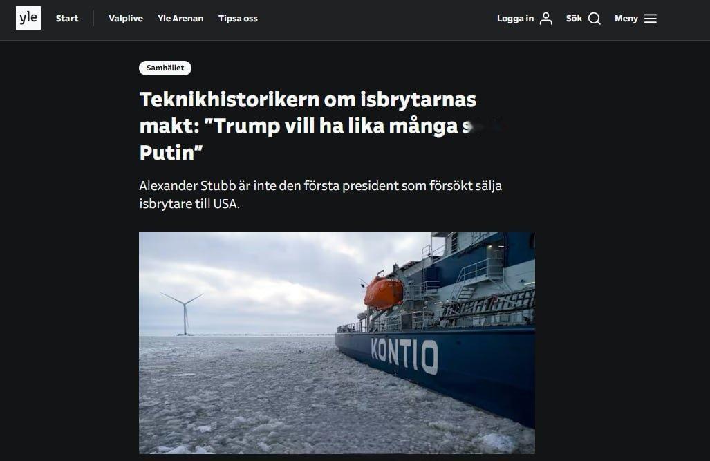Click the orange lifeboat in the photo
Viewport: 710px width, 461px height.
383,292
